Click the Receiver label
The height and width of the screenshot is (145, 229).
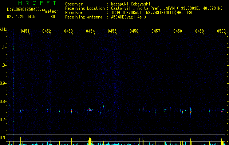pos(74,13)
